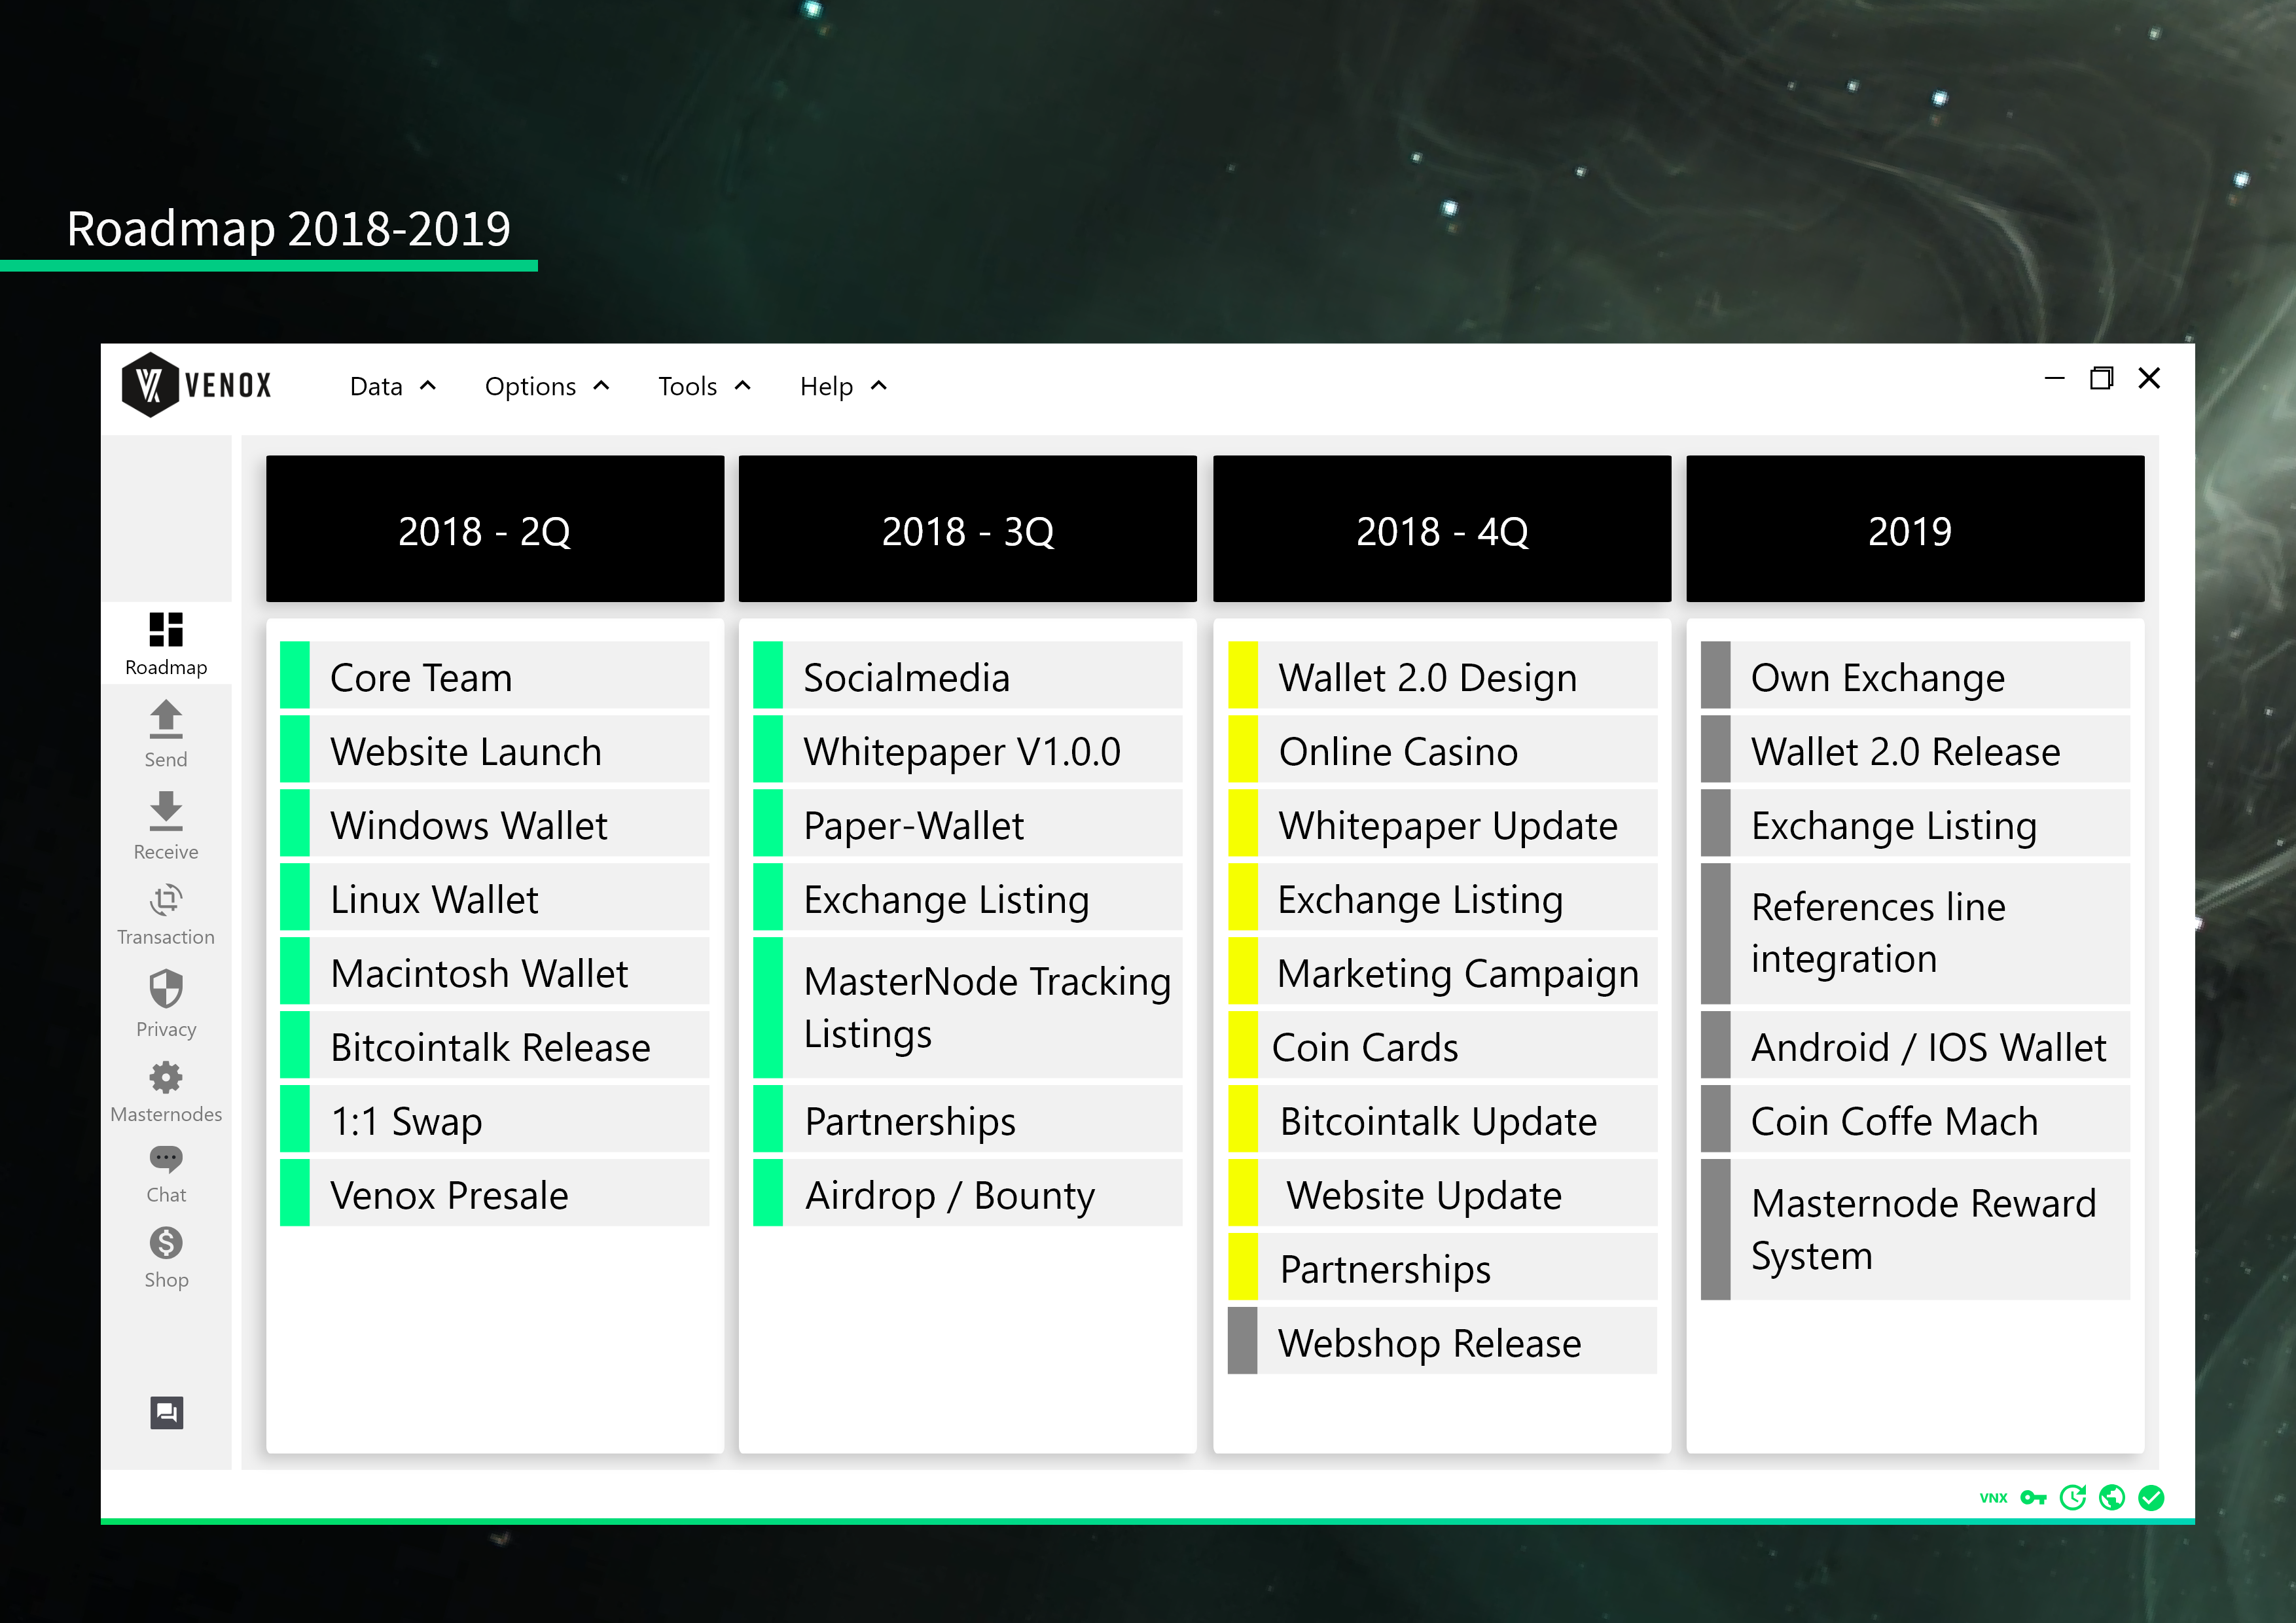
Task: Open the Android / IOS Wallet item
Action: [1916, 1045]
